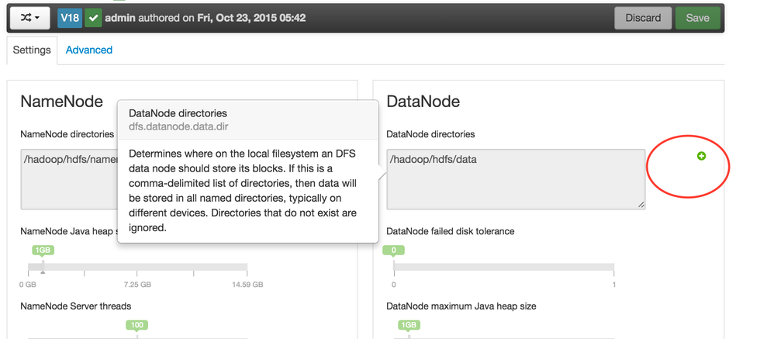Click the 14.59 GB end of NameNode heap slider
The image size is (774, 339).
coord(247,269)
